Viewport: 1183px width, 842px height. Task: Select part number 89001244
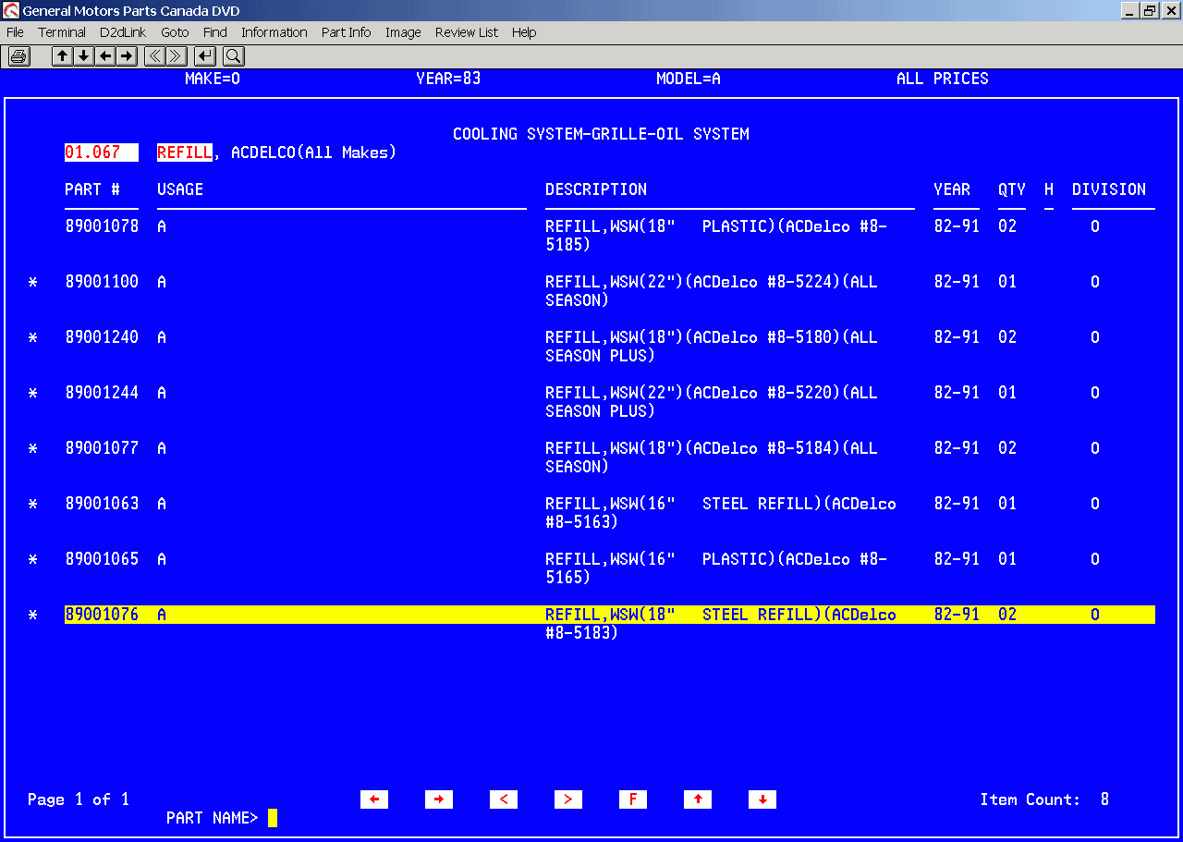102,393
